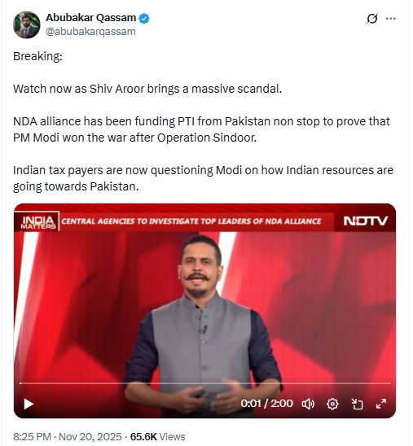
Task: Enter video fullscreen mode
Action: click(381, 404)
